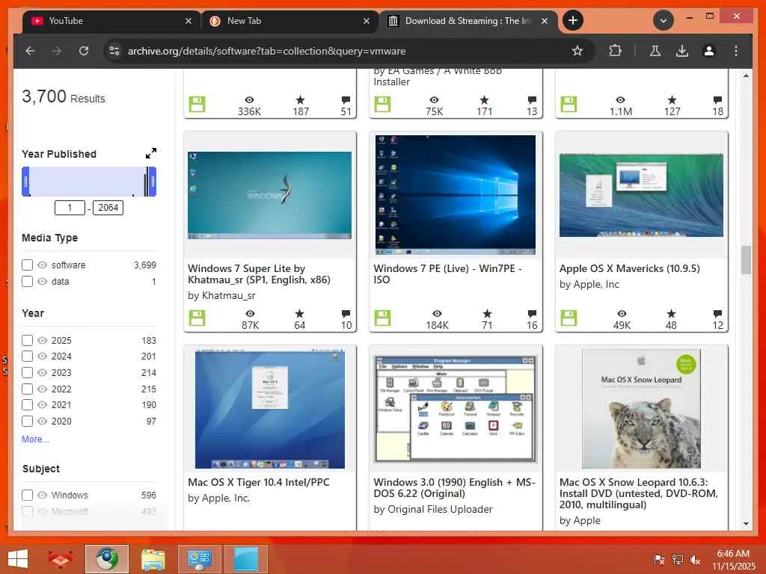Image resolution: width=766 pixels, height=574 pixels.
Task: Close the YouTube tab
Action: (188, 21)
